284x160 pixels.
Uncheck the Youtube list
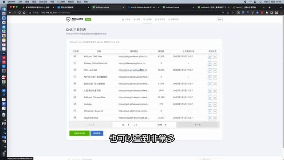pos(75,104)
